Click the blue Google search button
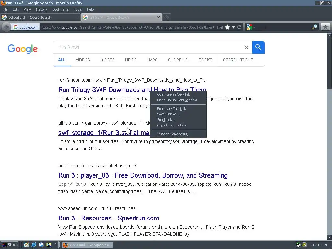Screen dimensions: 332x249 pyautogui.click(x=258, y=47)
